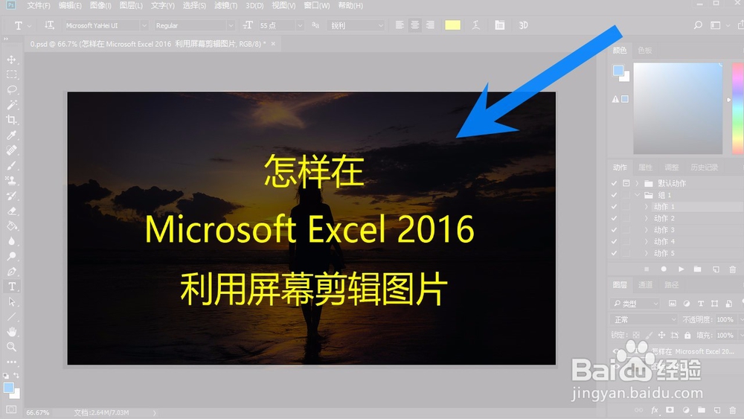Screen dimensions: 744x419
Task: Toggle the checkmark for 动作 2
Action: pyautogui.click(x=614, y=218)
